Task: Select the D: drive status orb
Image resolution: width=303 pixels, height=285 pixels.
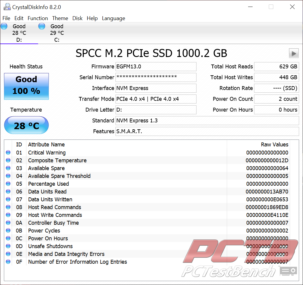Action: tap(4, 26)
